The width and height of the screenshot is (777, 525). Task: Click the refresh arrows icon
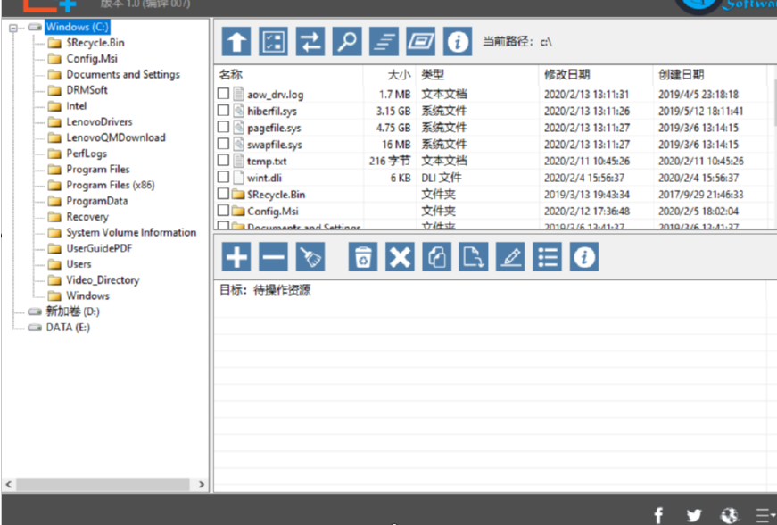pos(310,41)
